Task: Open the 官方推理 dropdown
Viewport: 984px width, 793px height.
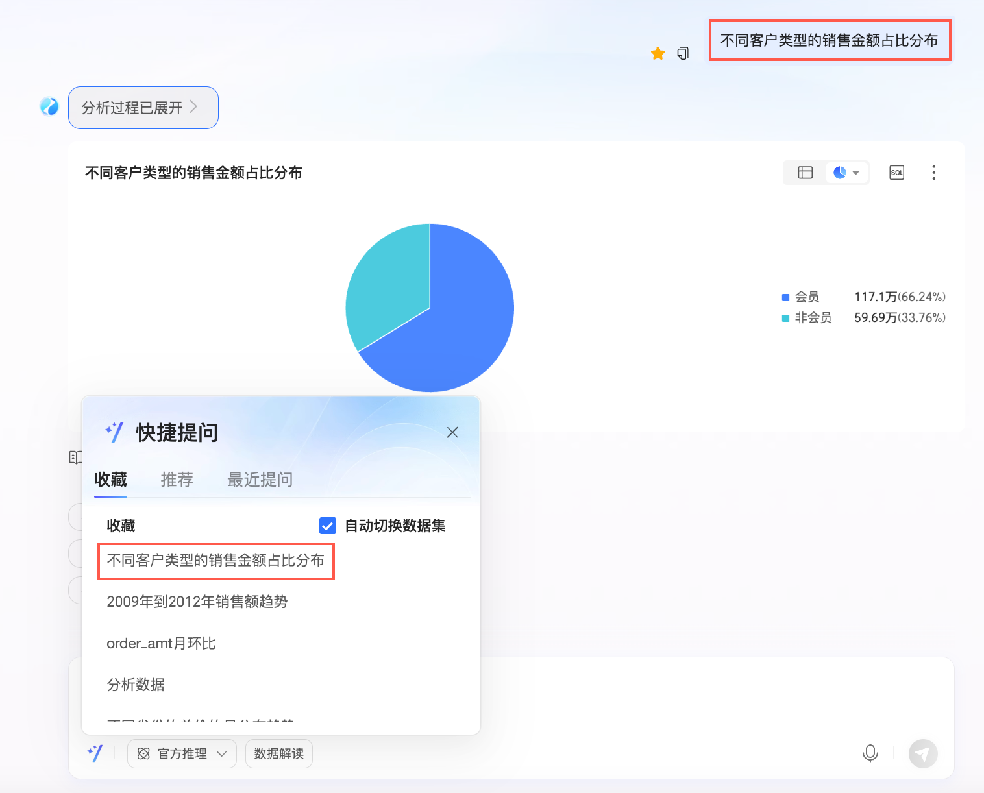Action: tap(182, 753)
